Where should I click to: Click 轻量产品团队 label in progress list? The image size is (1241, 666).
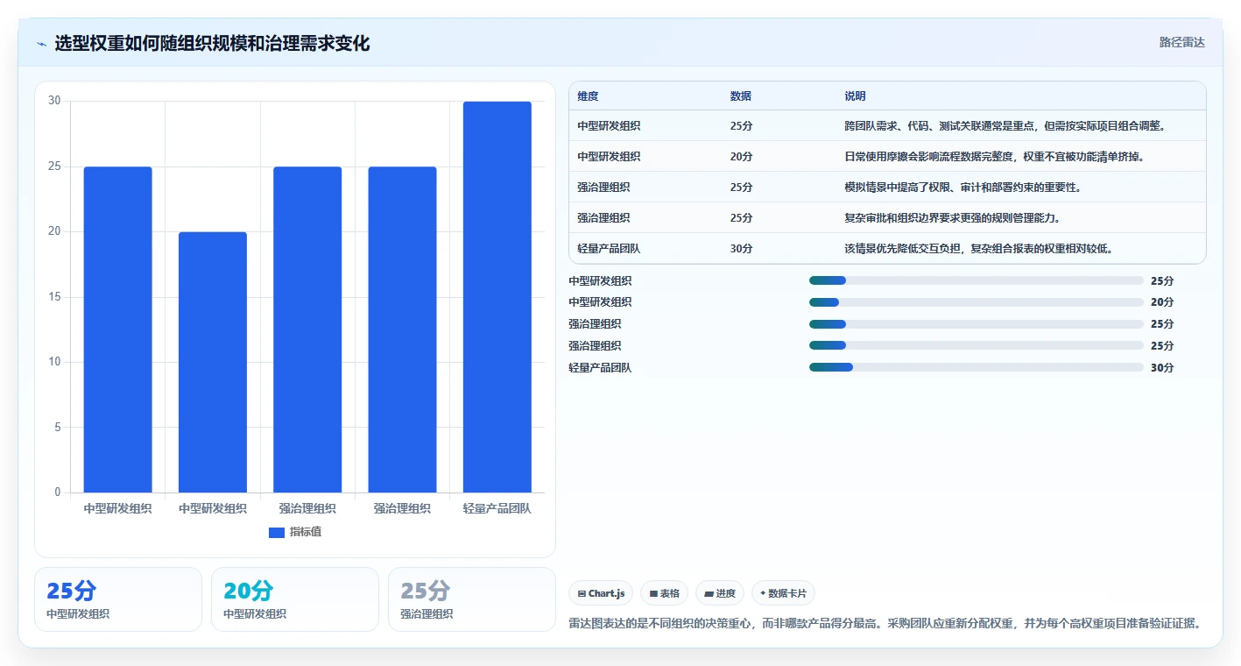[x=600, y=368]
